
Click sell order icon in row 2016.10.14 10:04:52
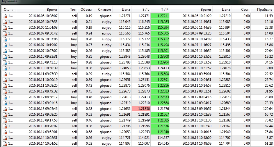5,144
